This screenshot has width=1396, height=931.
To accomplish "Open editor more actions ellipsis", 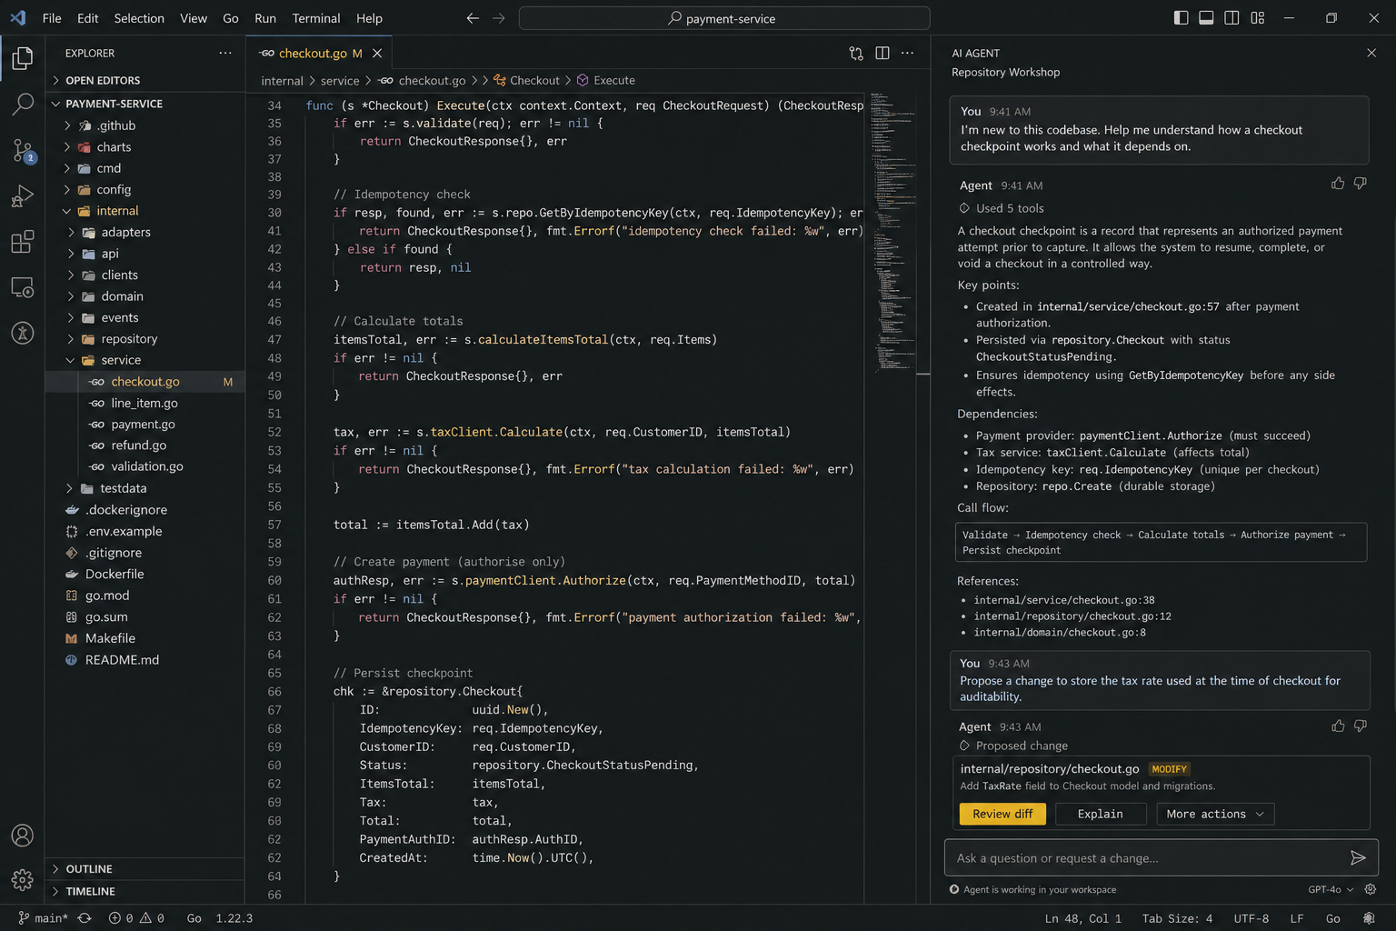I will coord(907,53).
